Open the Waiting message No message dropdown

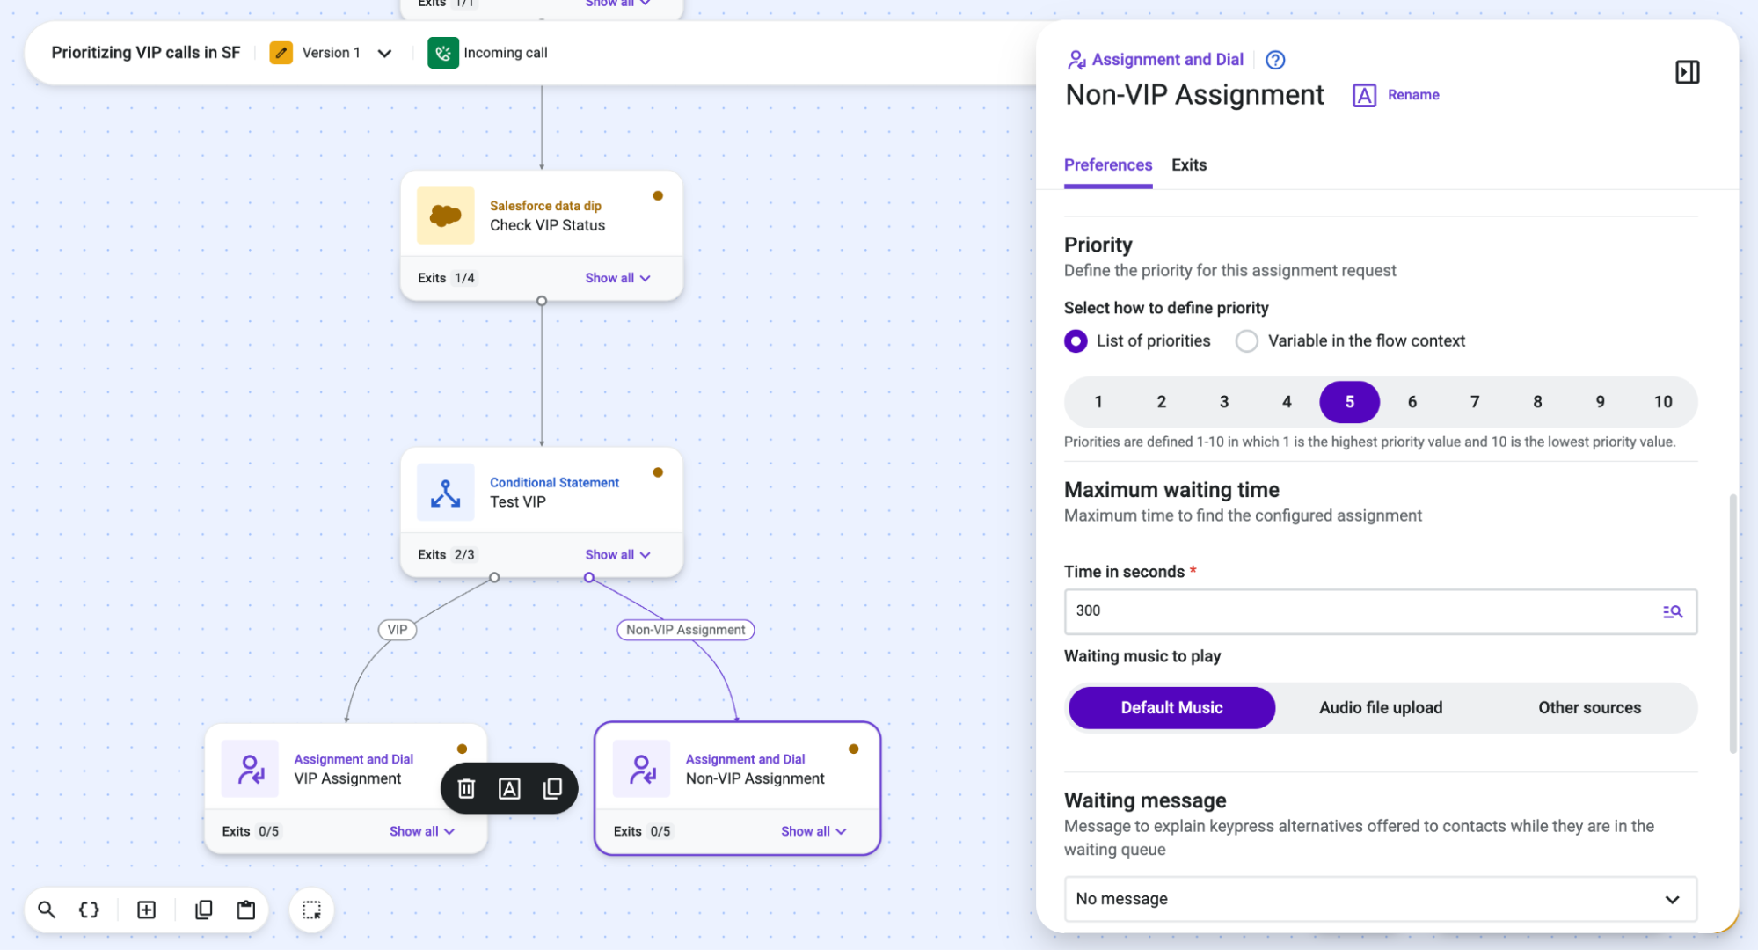[1380, 899]
